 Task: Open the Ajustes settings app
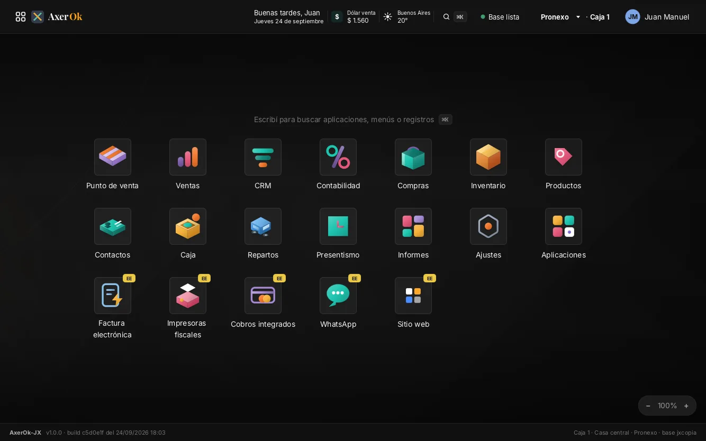(x=488, y=226)
